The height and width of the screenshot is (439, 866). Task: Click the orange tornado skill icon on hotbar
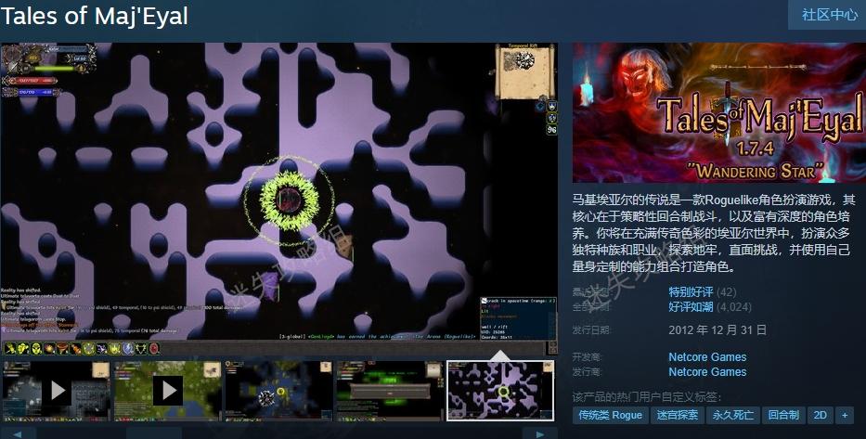[63, 348]
